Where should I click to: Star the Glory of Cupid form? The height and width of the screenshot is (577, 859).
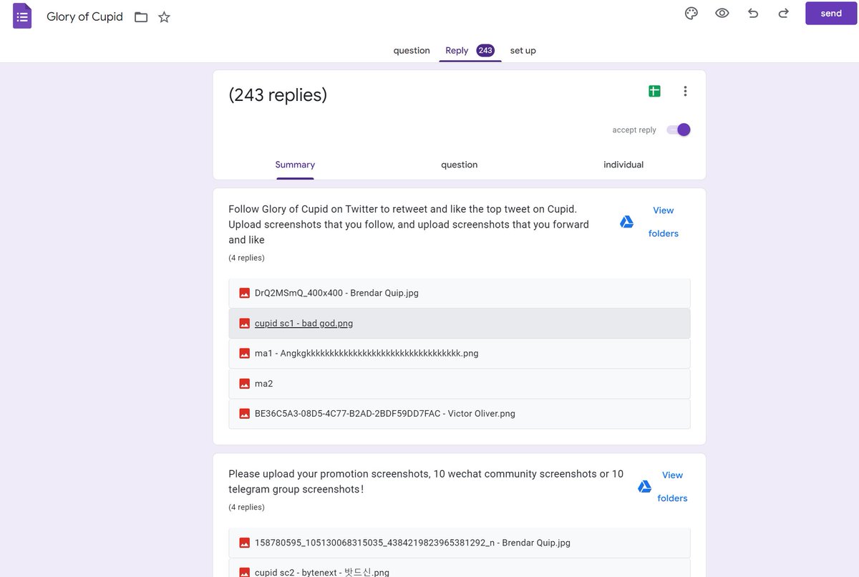pyautogui.click(x=164, y=16)
